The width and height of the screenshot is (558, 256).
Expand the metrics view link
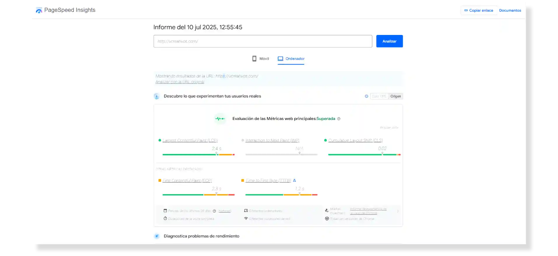coord(389,128)
